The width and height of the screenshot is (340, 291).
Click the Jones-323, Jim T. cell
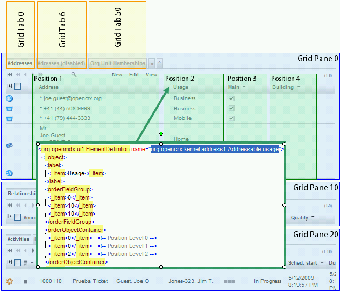pyautogui.click(x=191, y=281)
